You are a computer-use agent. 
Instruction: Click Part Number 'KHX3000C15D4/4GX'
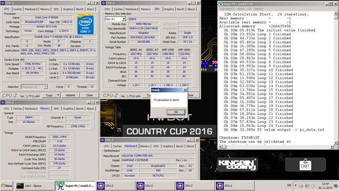coord(143,37)
